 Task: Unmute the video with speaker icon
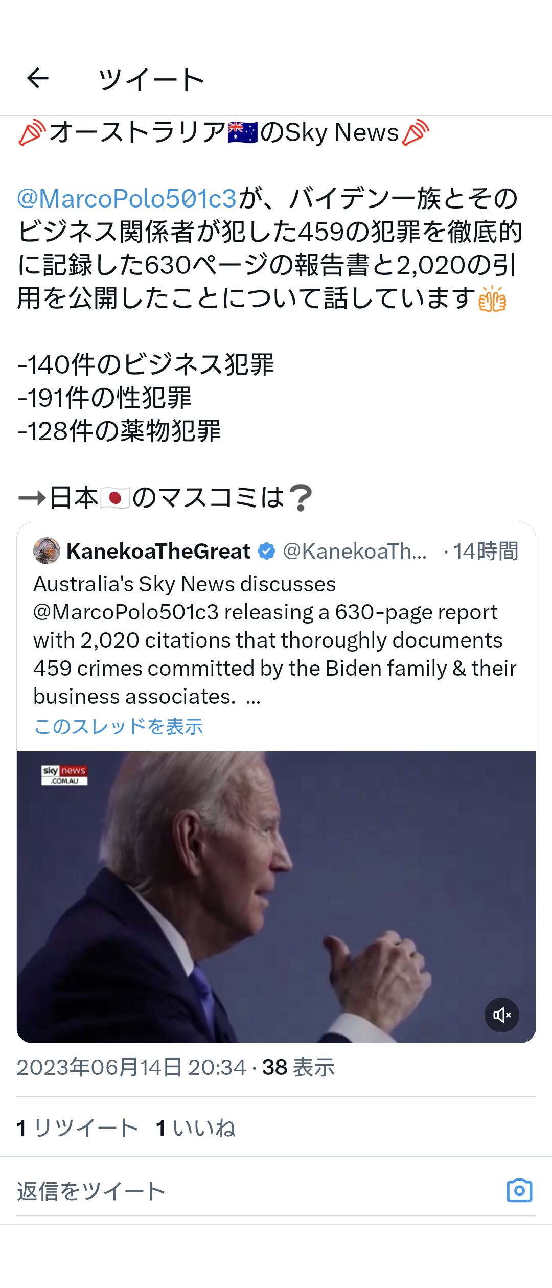tap(501, 1015)
